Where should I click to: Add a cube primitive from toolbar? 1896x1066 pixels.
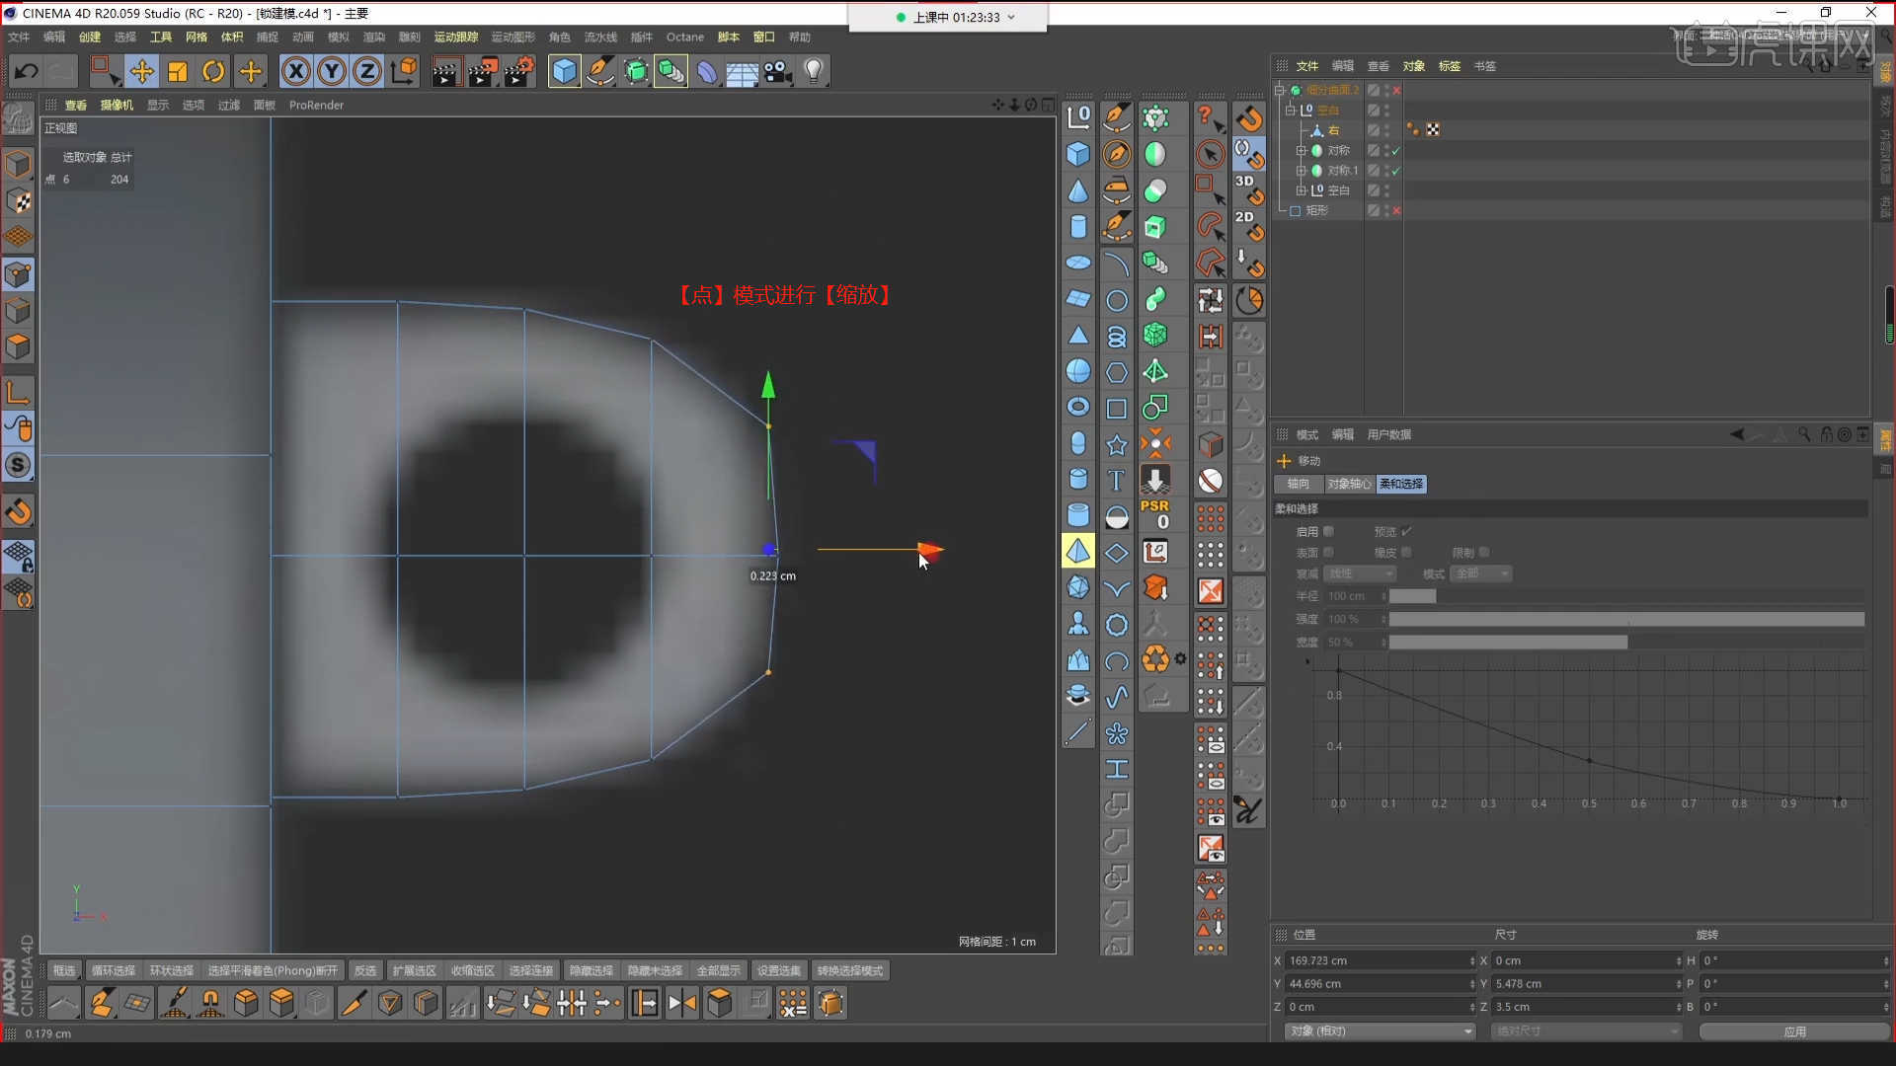pos(564,71)
